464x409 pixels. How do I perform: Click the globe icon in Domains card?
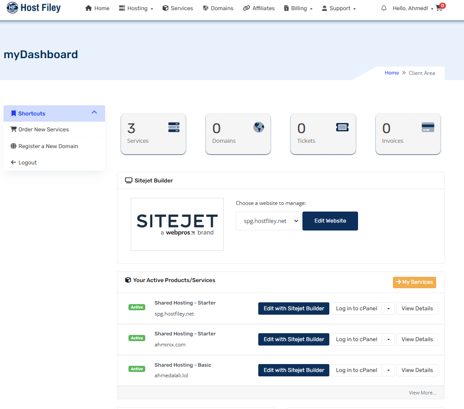259,127
